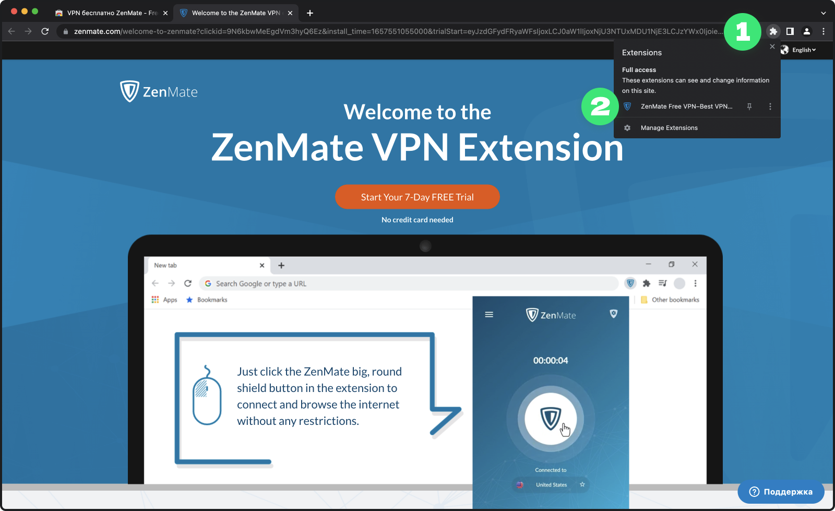Click the No credit card needed text

pyautogui.click(x=417, y=220)
